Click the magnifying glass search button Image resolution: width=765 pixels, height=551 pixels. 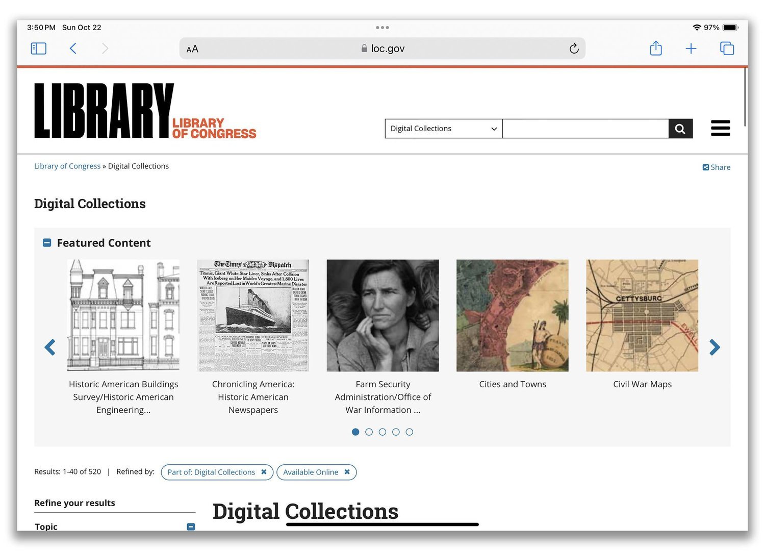coord(680,129)
